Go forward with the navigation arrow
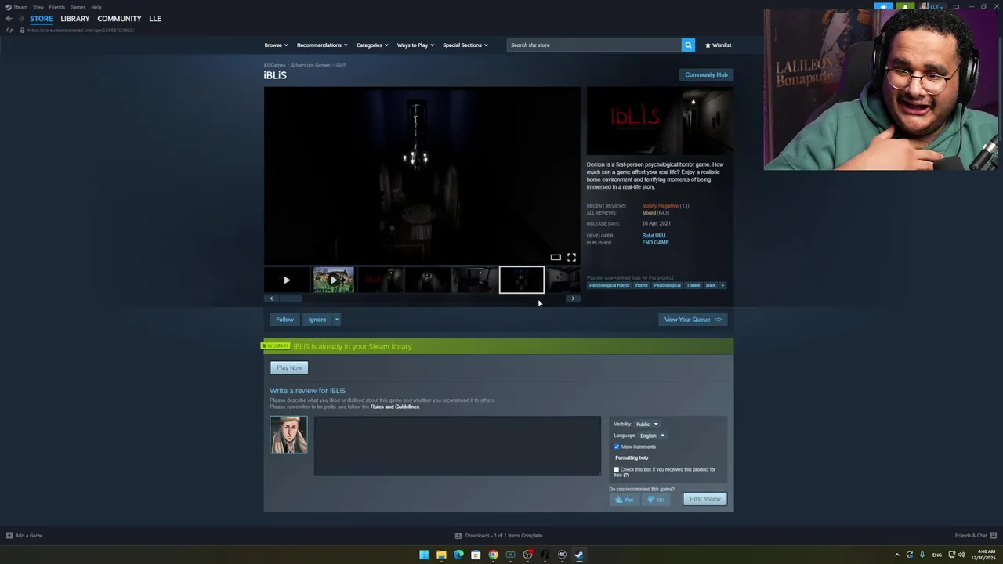 pos(20,19)
